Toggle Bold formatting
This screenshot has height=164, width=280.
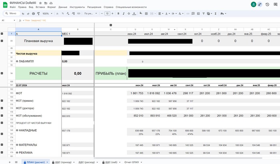tap(118, 14)
